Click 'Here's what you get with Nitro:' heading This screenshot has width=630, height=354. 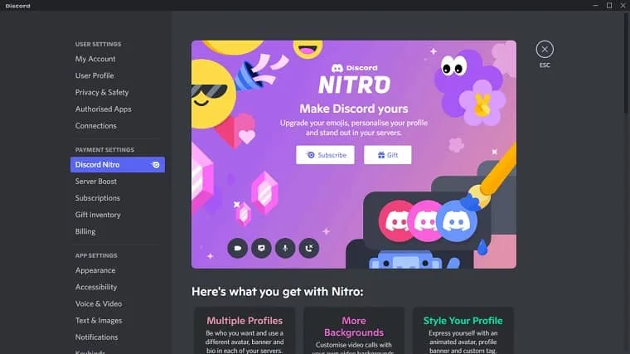point(277,292)
